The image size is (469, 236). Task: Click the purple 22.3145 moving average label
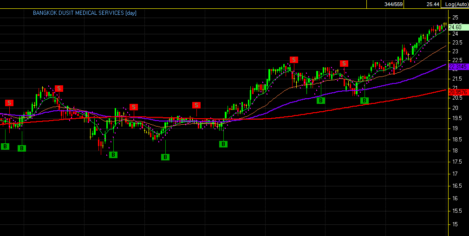(458, 67)
